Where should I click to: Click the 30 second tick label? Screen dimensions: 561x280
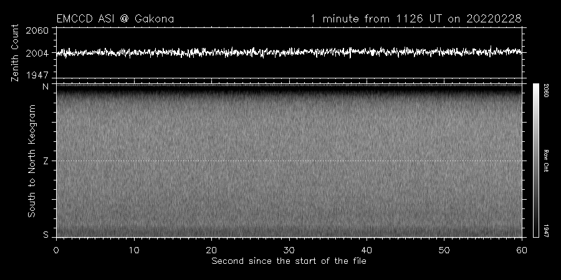point(289,250)
